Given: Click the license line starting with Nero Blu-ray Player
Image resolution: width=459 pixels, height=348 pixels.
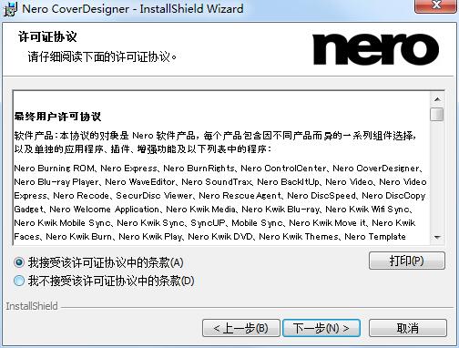Looking at the screenshot, I should [x=220, y=182].
